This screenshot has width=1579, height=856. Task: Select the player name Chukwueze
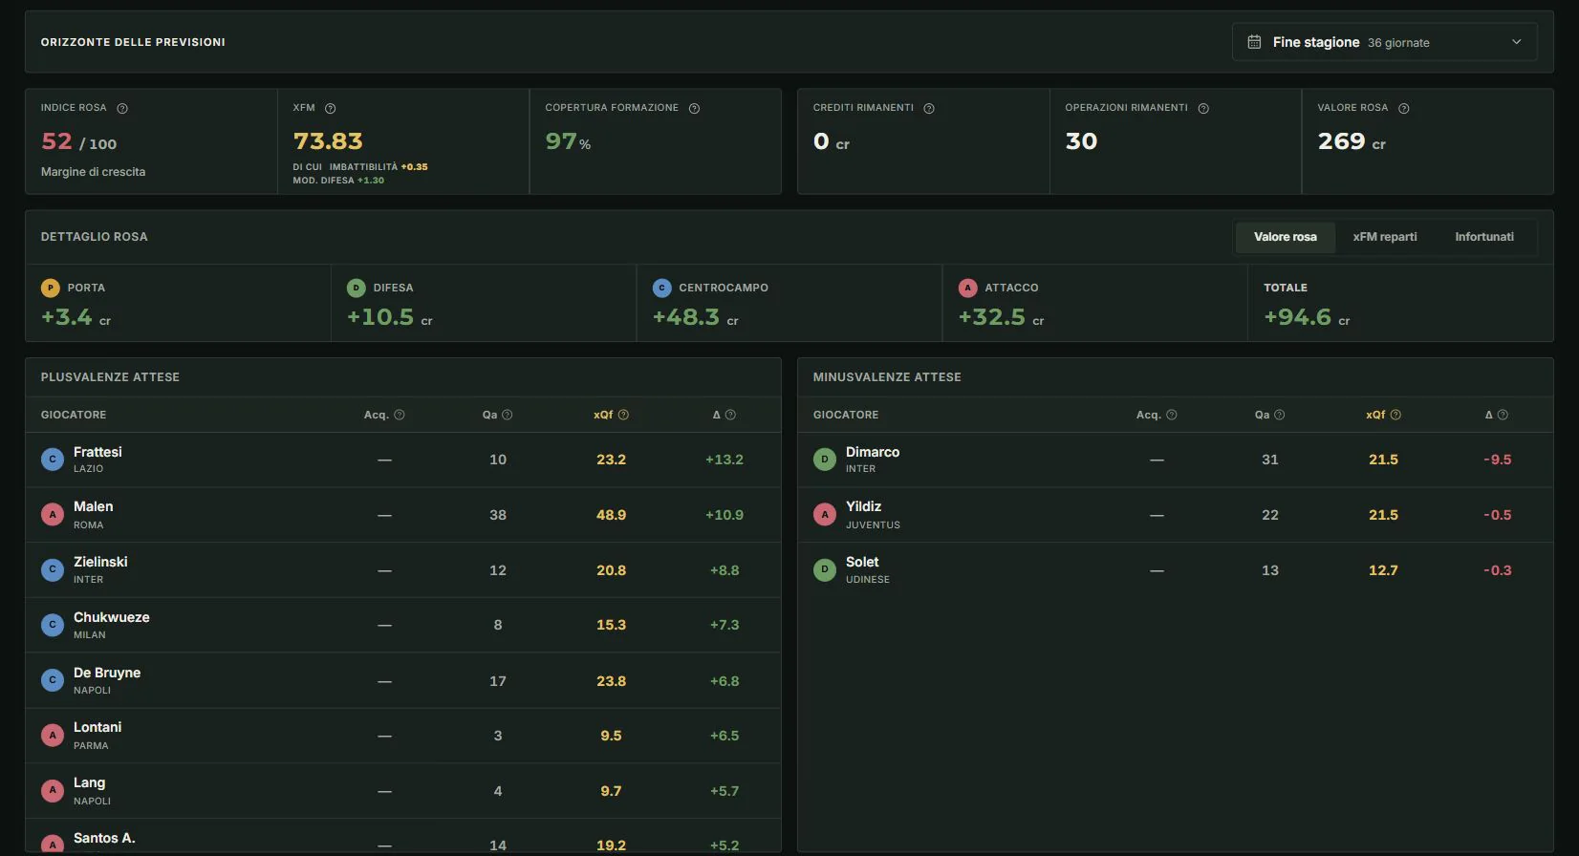point(112,617)
